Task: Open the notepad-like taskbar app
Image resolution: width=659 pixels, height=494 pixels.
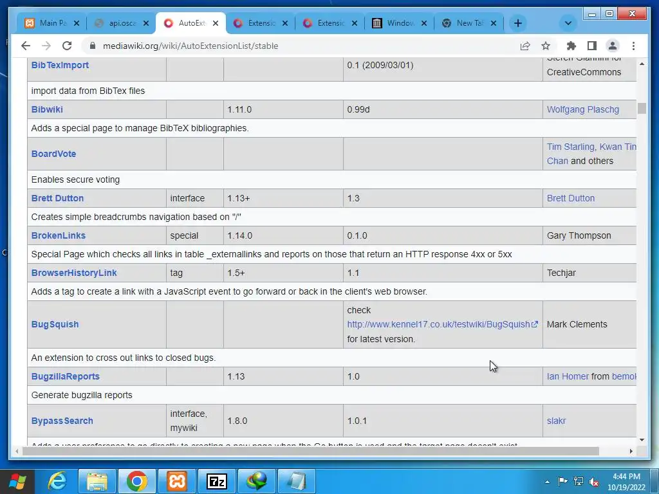Action: [x=297, y=481]
